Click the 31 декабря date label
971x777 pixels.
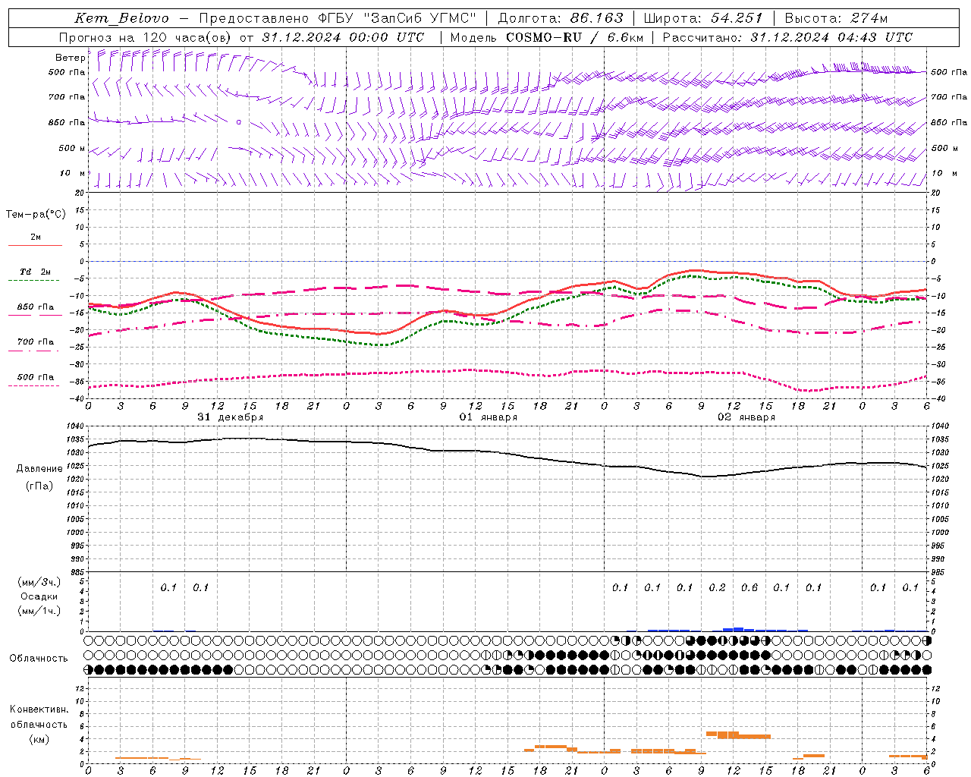click(230, 417)
